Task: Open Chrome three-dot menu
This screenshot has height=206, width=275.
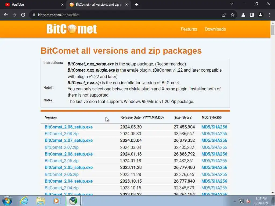Action: click(269, 15)
